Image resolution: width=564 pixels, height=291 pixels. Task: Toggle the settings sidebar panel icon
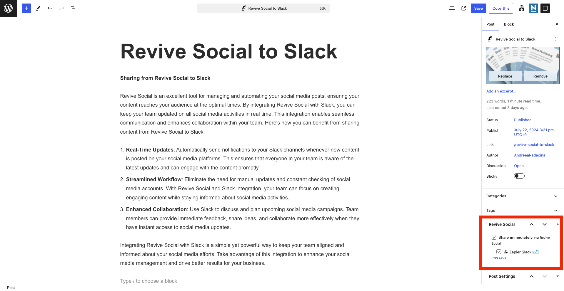pyautogui.click(x=545, y=8)
